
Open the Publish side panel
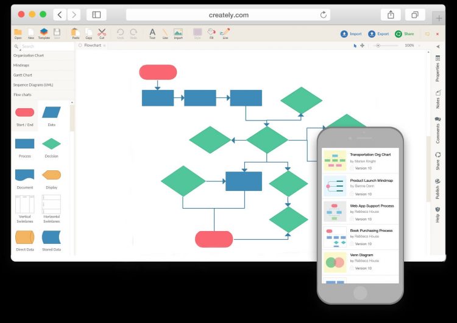click(438, 189)
